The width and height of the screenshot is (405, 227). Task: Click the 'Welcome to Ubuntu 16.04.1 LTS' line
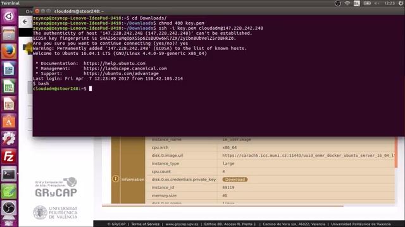pos(120,54)
